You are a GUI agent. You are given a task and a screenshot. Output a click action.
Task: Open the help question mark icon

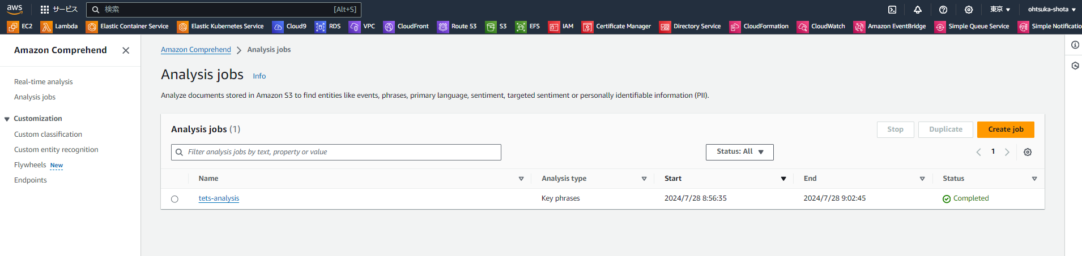943,10
